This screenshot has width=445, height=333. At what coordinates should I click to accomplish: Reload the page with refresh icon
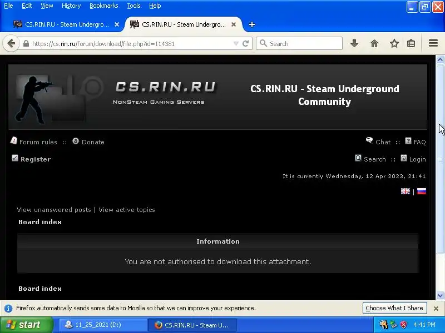246,44
